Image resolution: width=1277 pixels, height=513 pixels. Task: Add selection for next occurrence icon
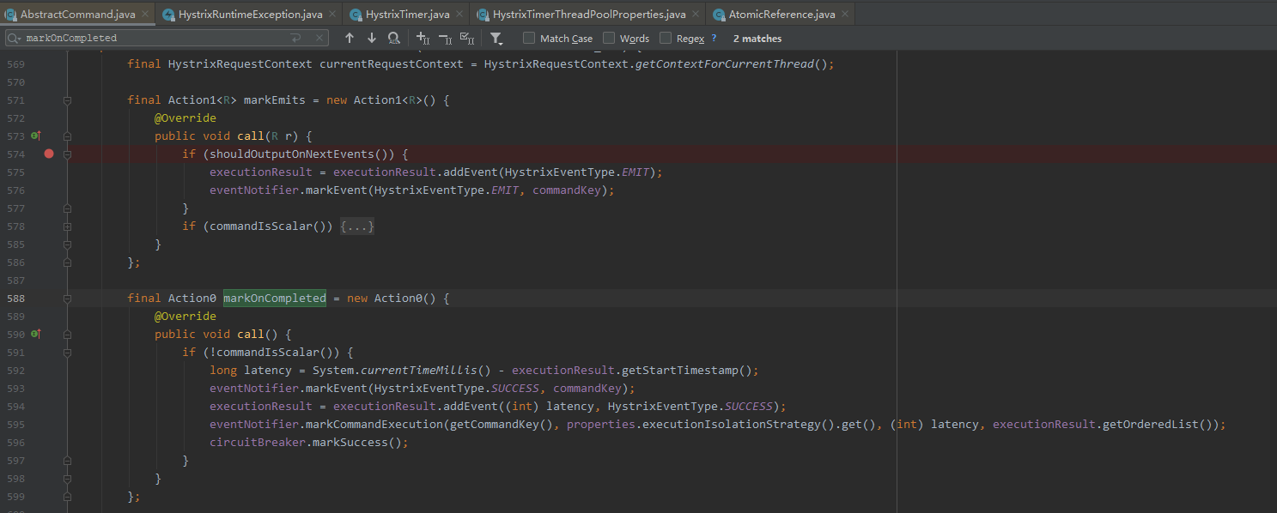pos(423,38)
